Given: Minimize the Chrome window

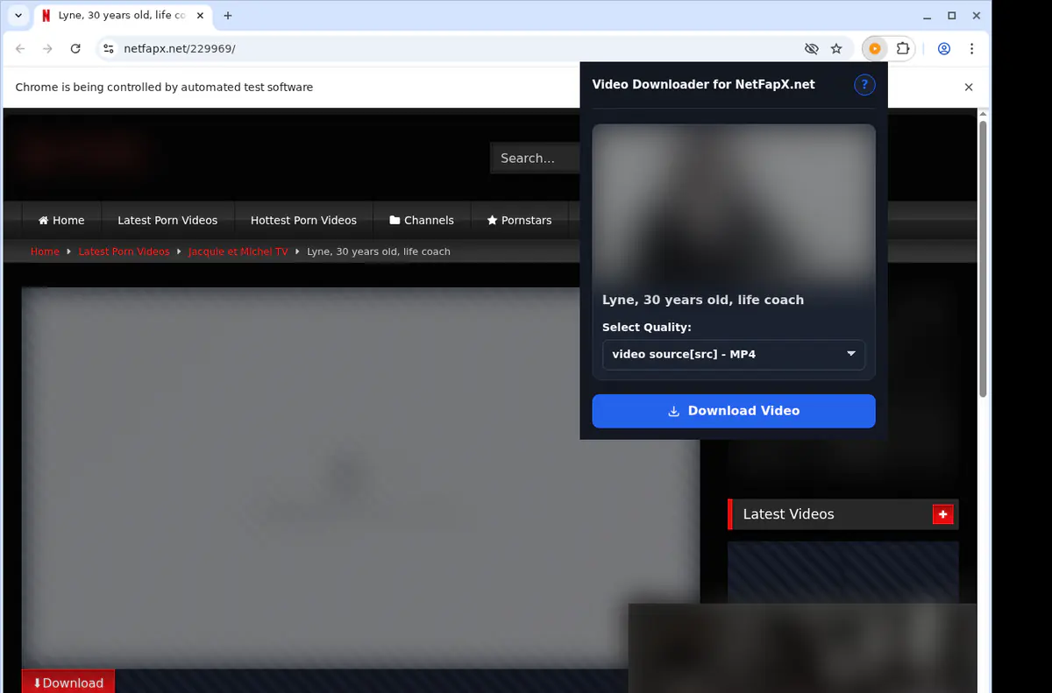Looking at the screenshot, I should coord(928,16).
